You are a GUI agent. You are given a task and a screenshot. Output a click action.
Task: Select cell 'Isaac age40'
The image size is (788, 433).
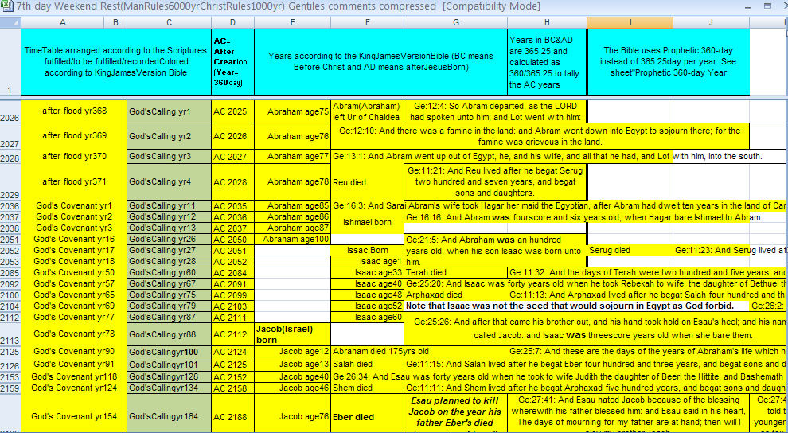[368, 284]
